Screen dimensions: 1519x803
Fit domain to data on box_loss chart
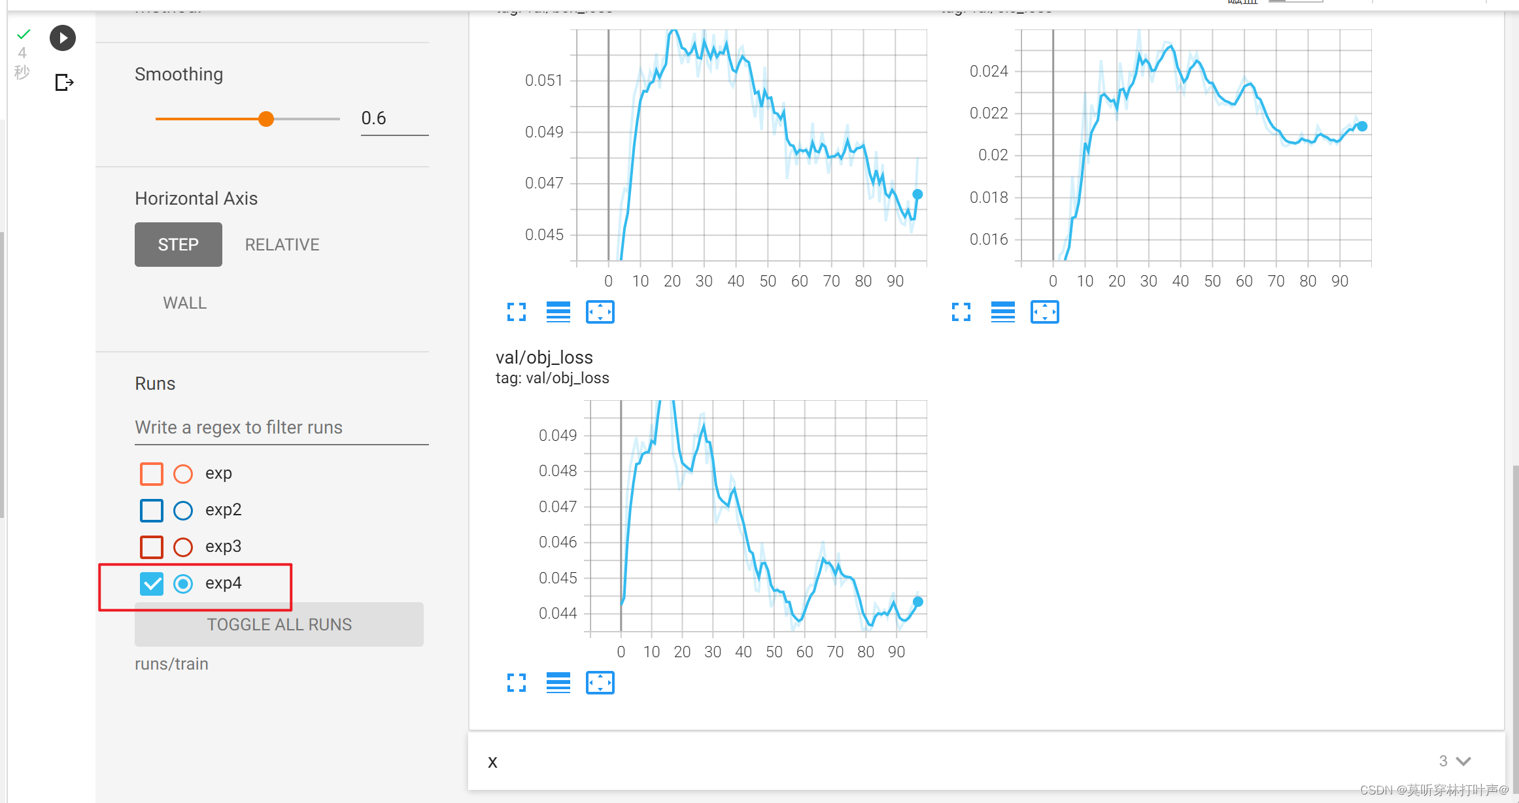click(x=600, y=312)
